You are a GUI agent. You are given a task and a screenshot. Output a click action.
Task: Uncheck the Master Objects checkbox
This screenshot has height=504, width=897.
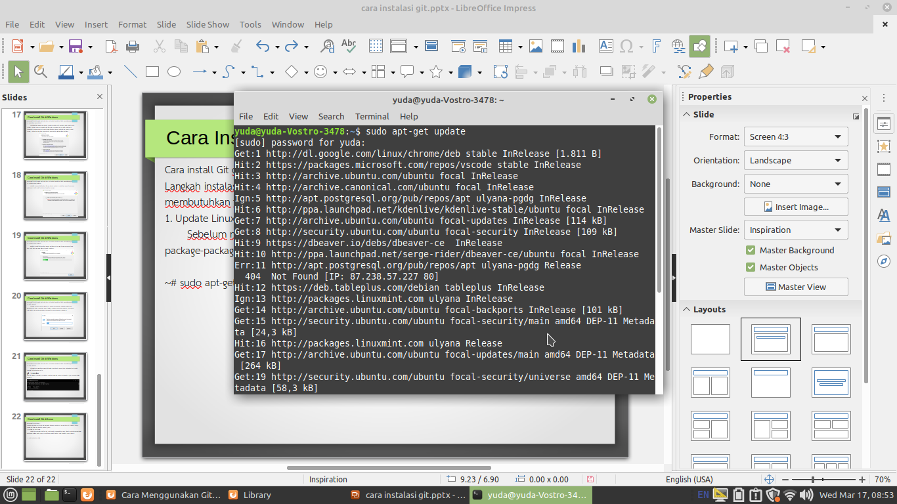(751, 267)
